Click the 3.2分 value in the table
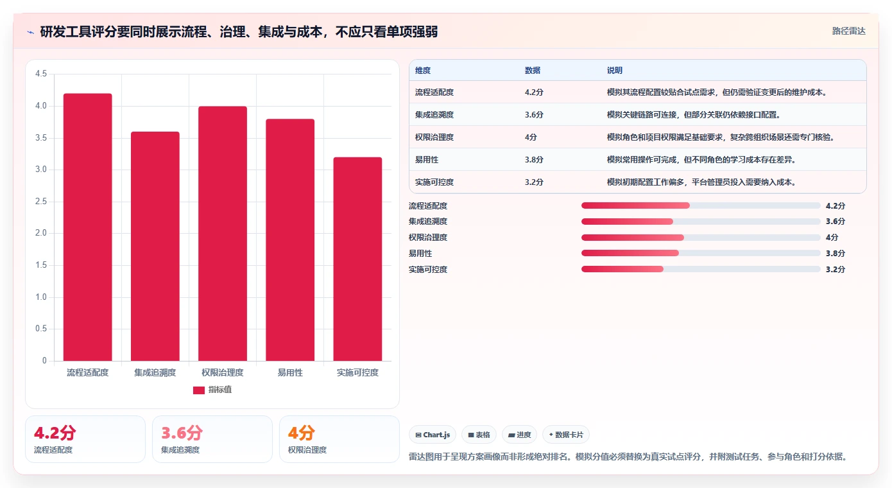This screenshot has height=488, width=892. [x=534, y=182]
